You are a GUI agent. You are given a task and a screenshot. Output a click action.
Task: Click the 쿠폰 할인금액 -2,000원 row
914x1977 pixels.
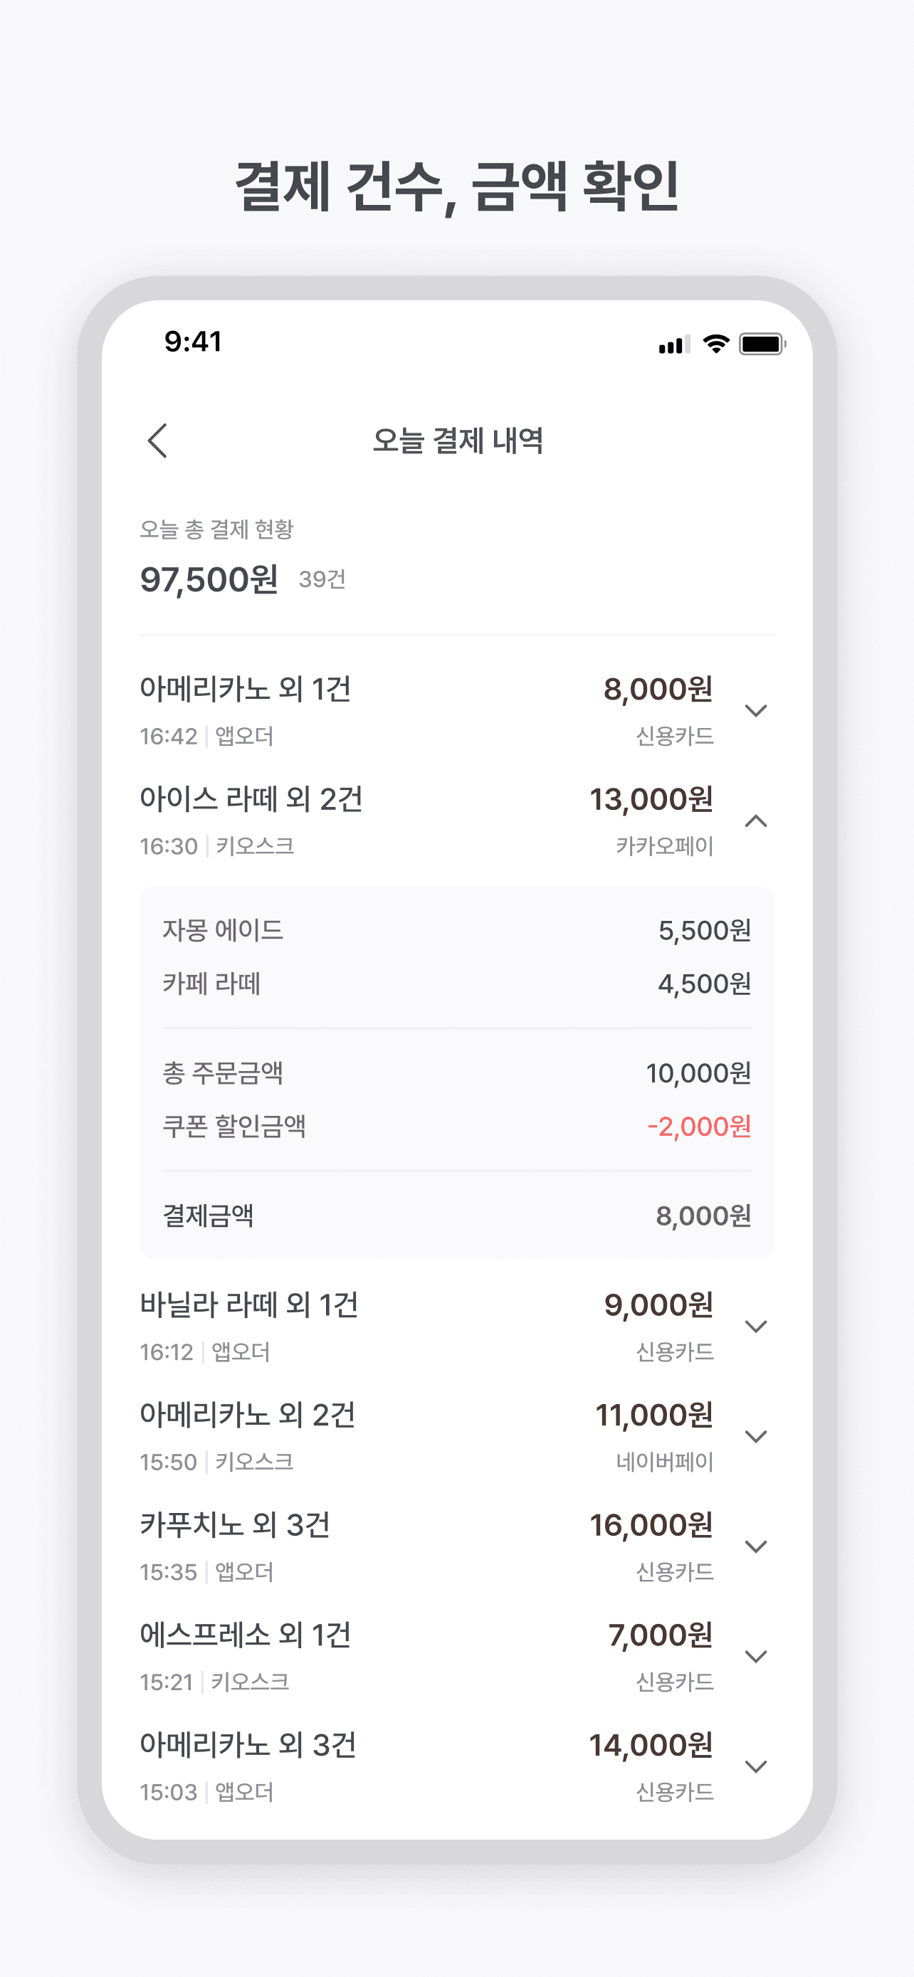pos(456,1126)
